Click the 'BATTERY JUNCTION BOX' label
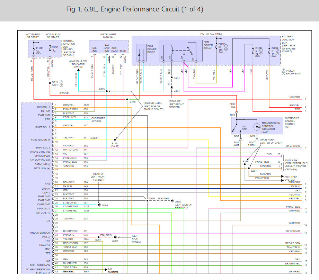The height and width of the screenshot is (280, 319). [288, 39]
